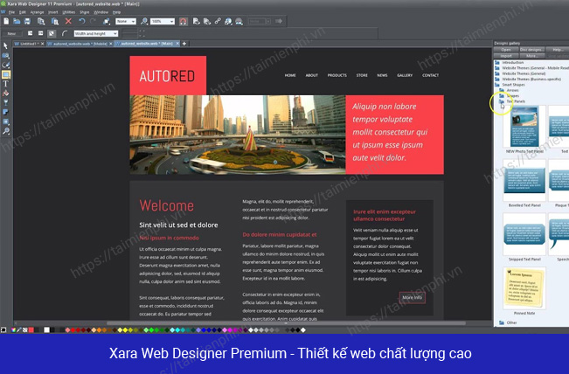This screenshot has width=569, height=374.
Task: Click the PRODUCTS nav link on page
Action: tap(337, 75)
